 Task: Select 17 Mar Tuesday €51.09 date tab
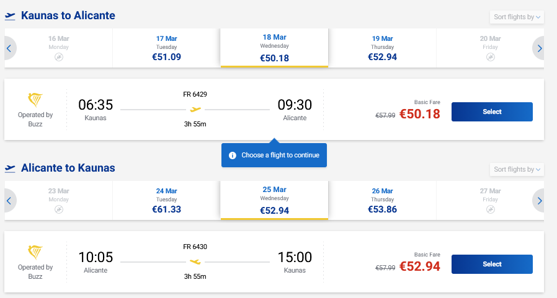tap(166, 48)
